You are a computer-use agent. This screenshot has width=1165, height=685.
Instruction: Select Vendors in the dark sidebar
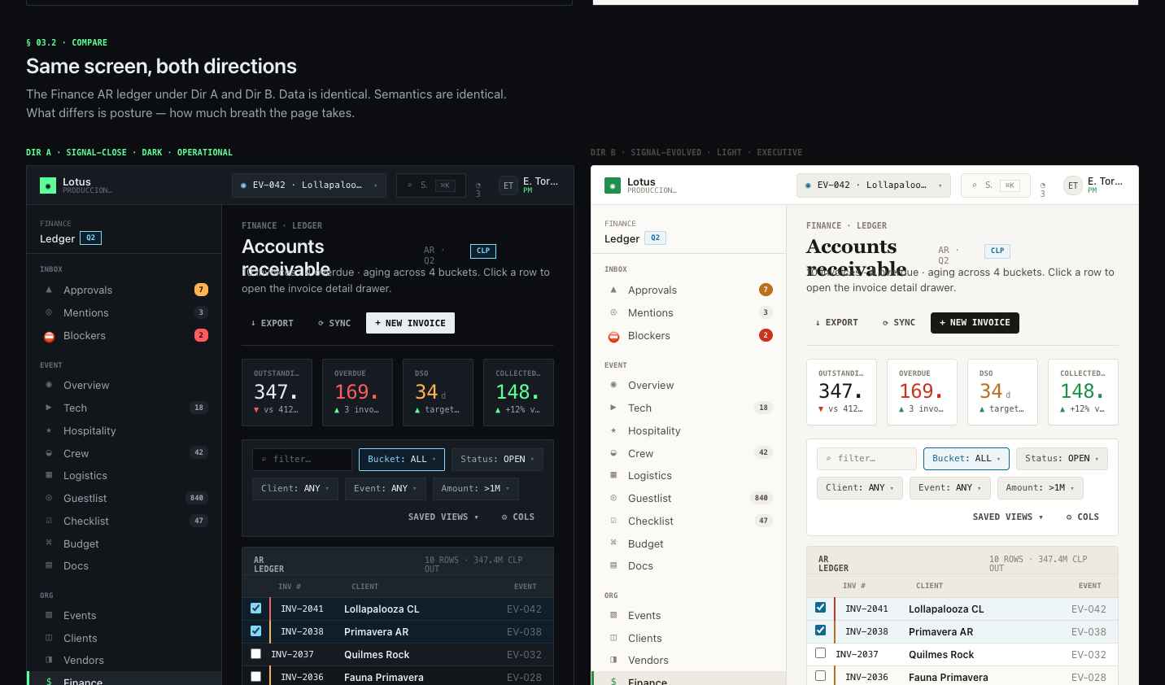click(x=124, y=660)
